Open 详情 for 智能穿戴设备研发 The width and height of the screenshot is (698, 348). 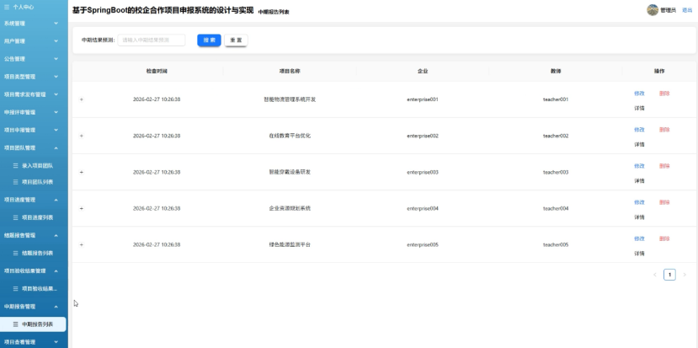point(639,181)
